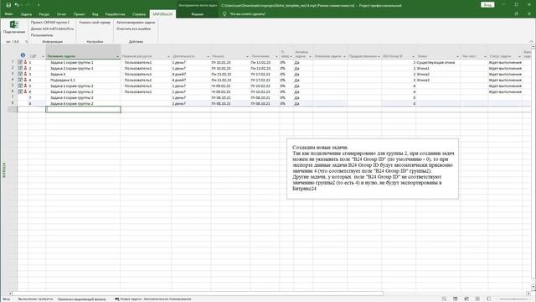Screen dimensions: 536x302
Task: Open the Customize Quick Access Toolbar arrow
Action: coord(39,5)
